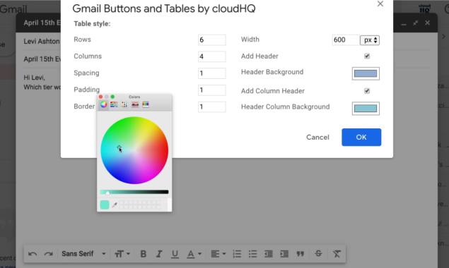Edit the Rows number field
The image size is (449, 268).
click(211, 40)
